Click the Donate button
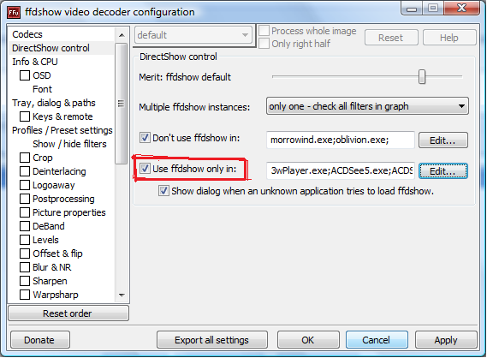487x358 pixels. click(x=39, y=340)
